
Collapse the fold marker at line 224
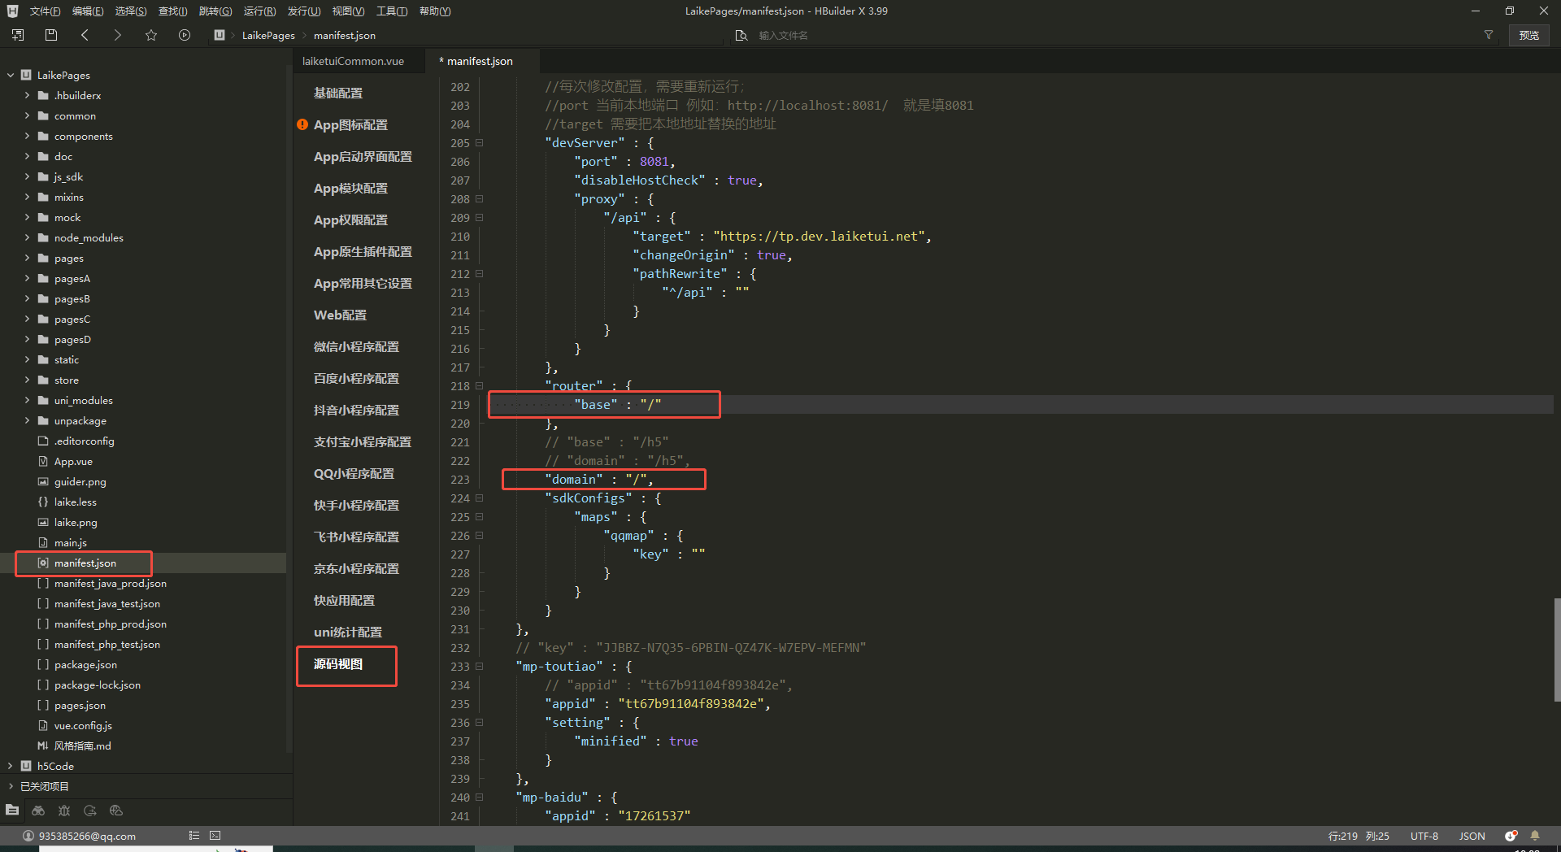click(x=480, y=498)
